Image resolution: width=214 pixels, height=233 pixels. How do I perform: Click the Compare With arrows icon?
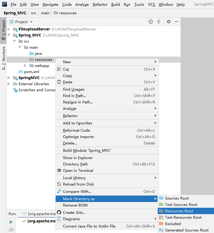point(59,191)
